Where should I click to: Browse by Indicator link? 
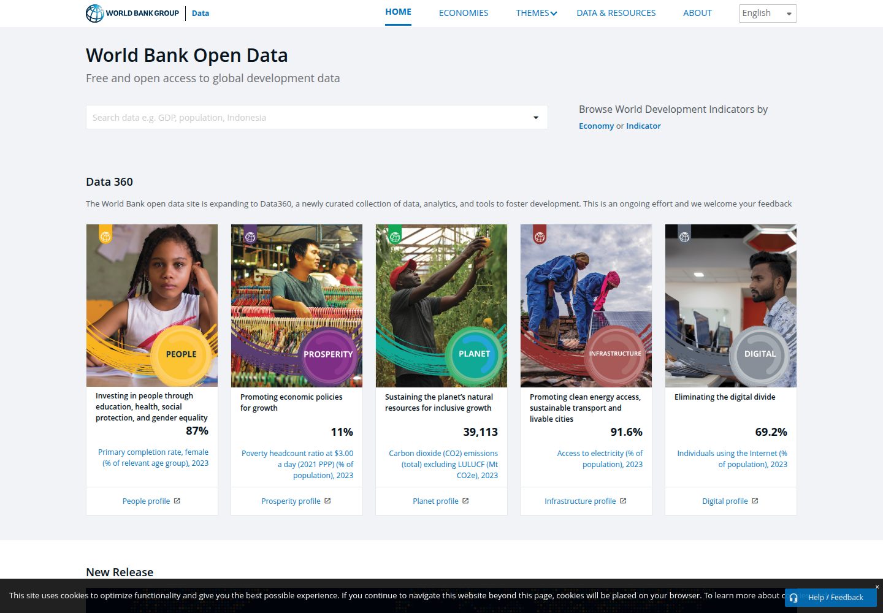[643, 126]
